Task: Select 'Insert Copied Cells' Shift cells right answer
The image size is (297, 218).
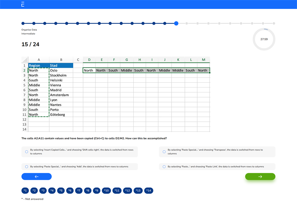Action: pyautogui.click(x=27, y=152)
